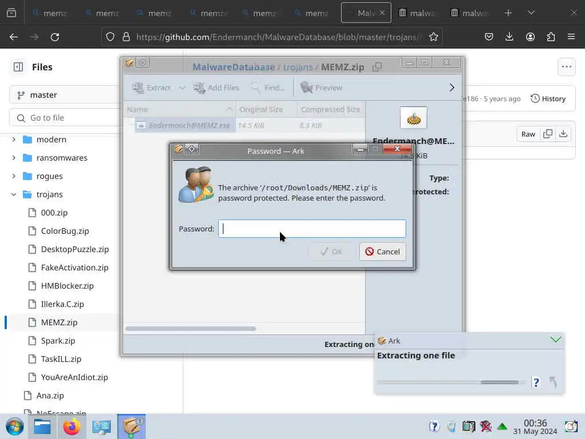Viewport: 585px width, 439px height.
Task: Click the shield tracking protection icon
Action: [x=110, y=37]
